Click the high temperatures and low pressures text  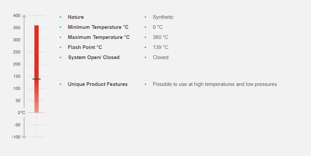215,84
